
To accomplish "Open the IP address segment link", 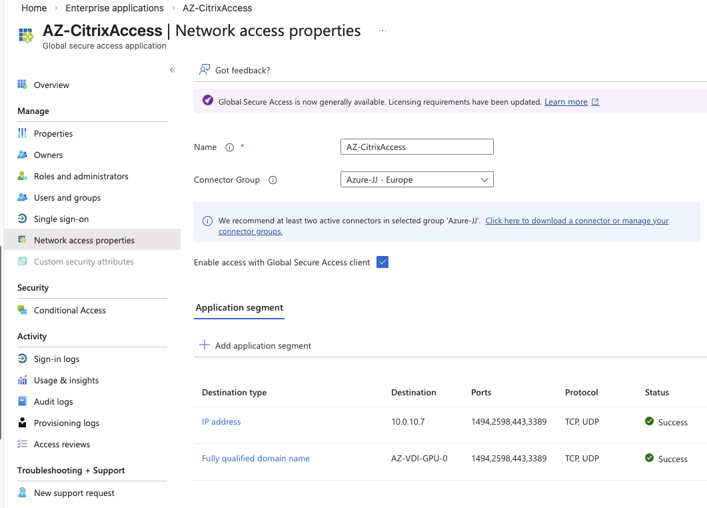I will coord(221,421).
